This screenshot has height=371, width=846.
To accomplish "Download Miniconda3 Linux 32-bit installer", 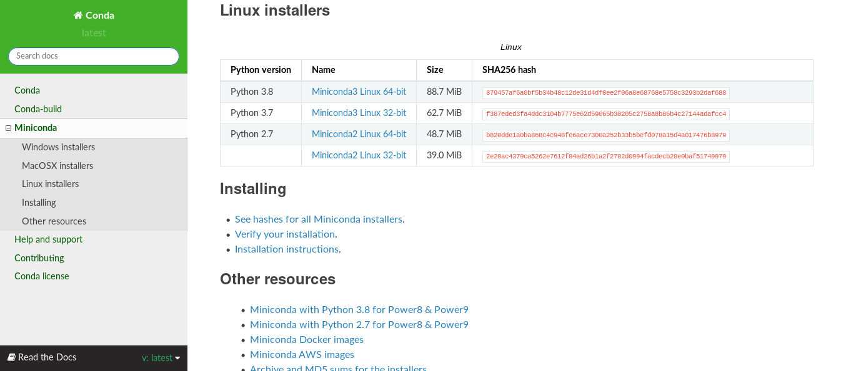I will pos(359,113).
